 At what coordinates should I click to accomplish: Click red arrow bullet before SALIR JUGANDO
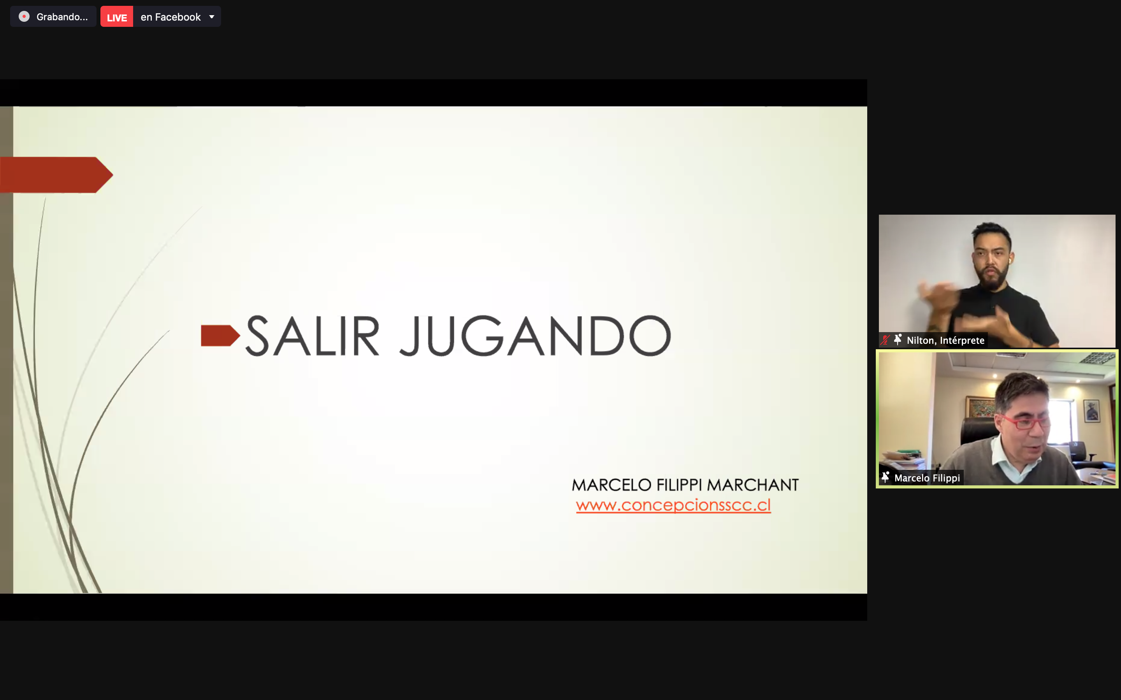(220, 336)
